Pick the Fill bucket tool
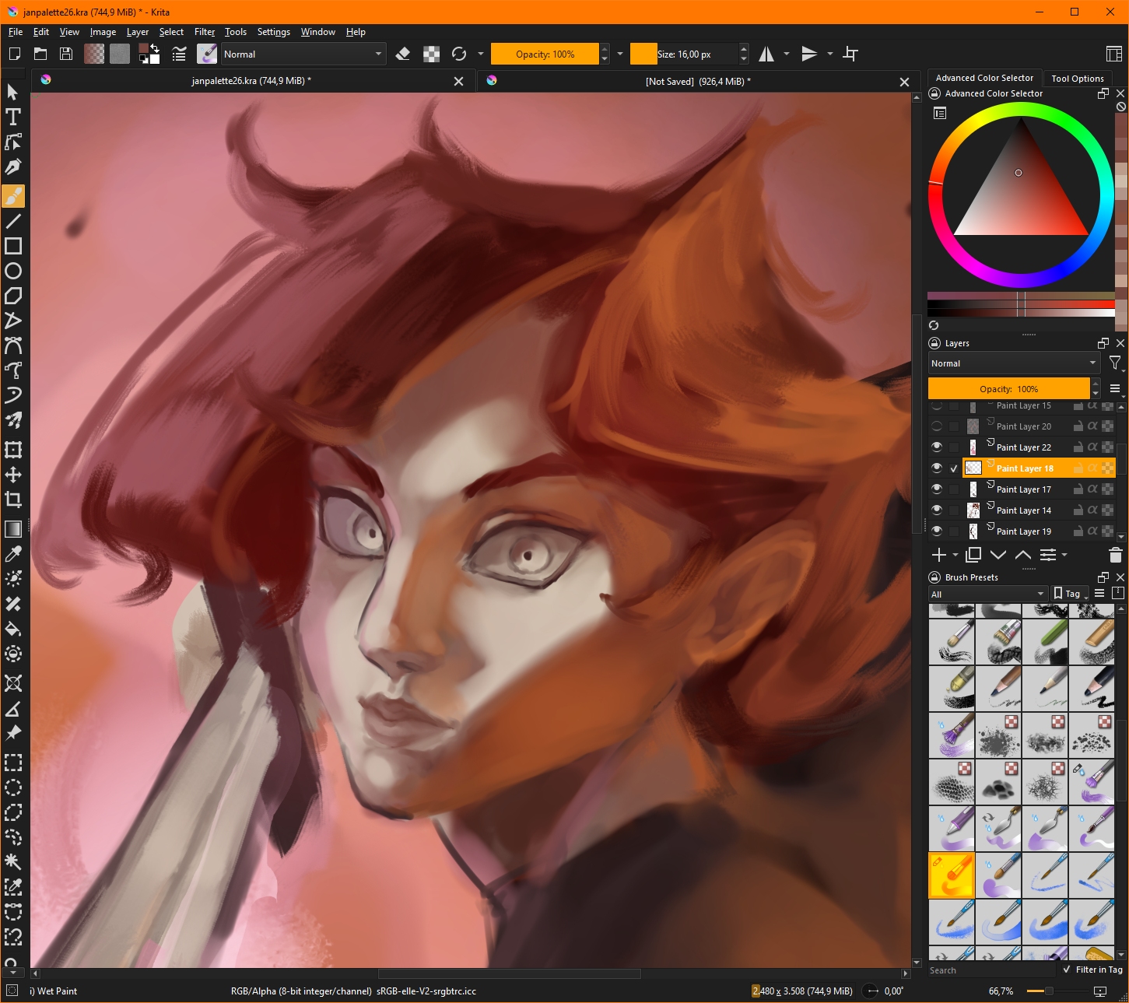 point(13,629)
